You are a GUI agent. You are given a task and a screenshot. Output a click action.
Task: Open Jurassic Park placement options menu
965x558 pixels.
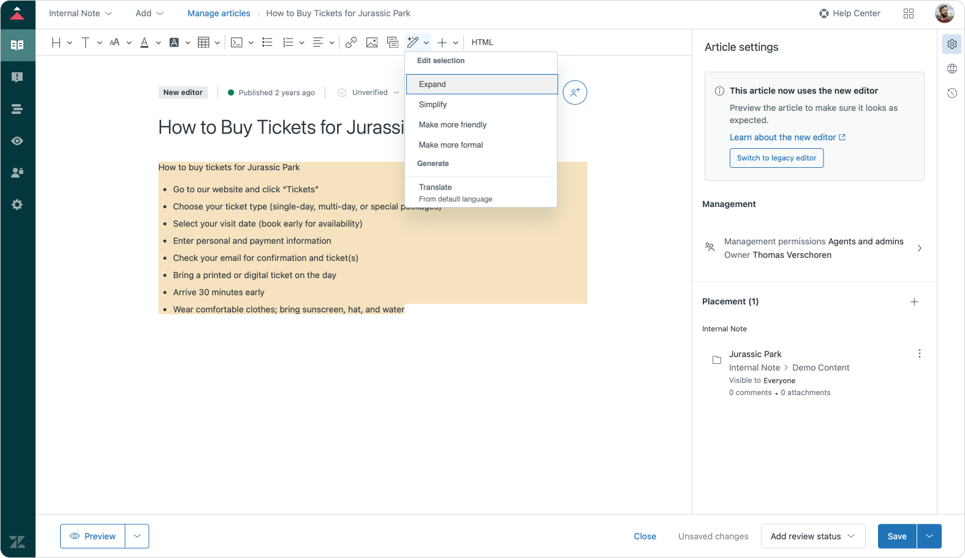919,354
